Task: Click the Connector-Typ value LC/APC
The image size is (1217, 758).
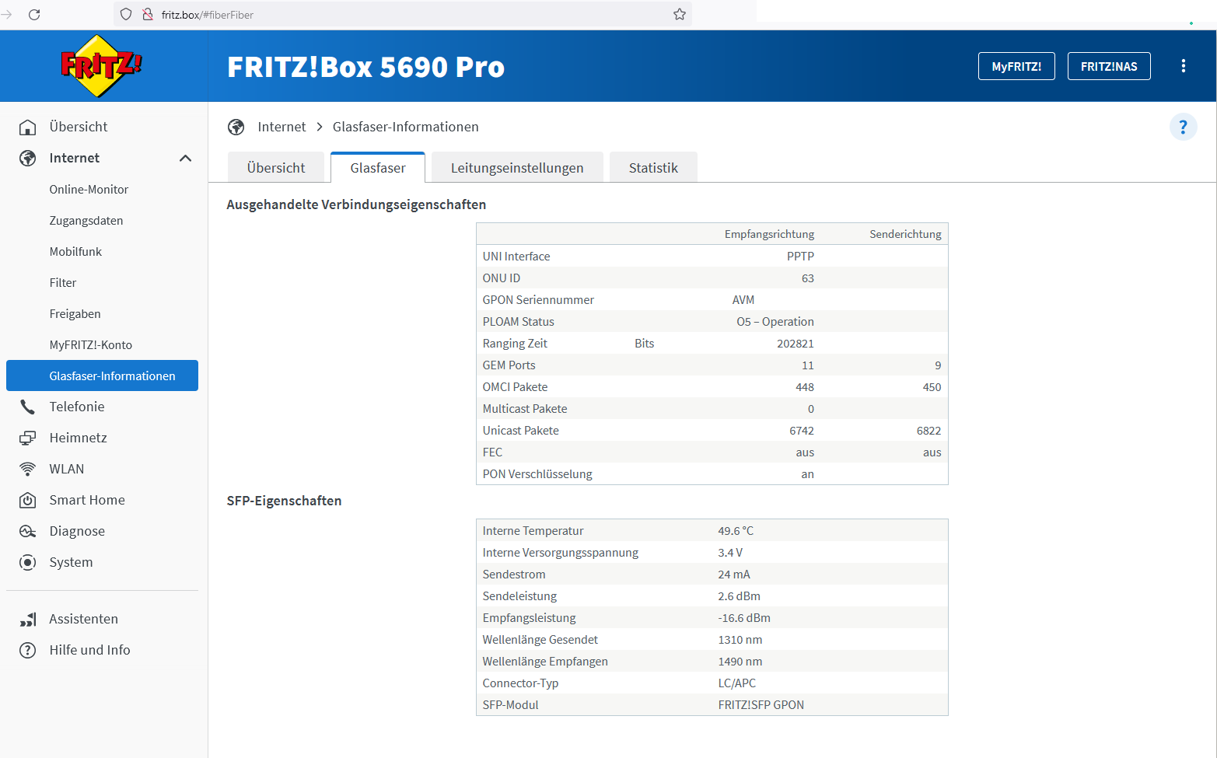Action: pos(737,683)
